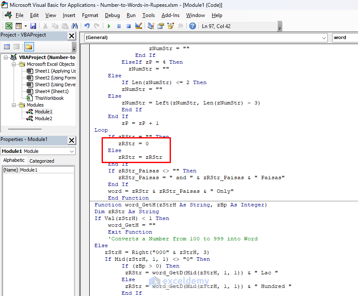Collapse the Modules folder node
The height and width of the screenshot is (296, 358).
point(14,105)
